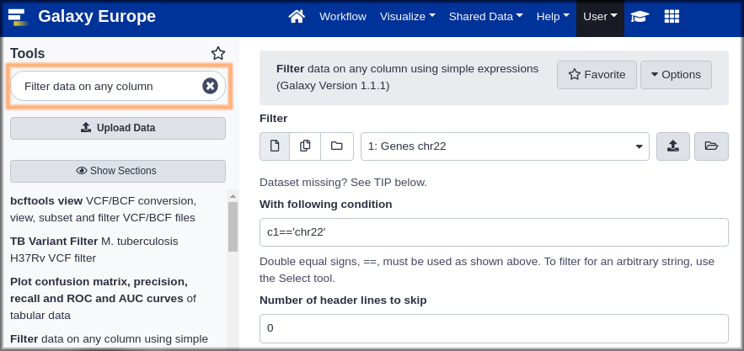Expand the tool Options dropdown

pyautogui.click(x=676, y=75)
